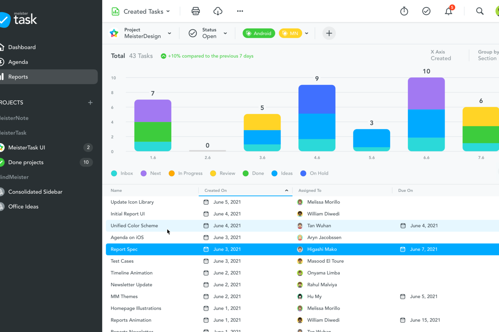Screen dimensions: 499x332
Task: Open the three-dot more options menu
Action: tap(240, 11)
